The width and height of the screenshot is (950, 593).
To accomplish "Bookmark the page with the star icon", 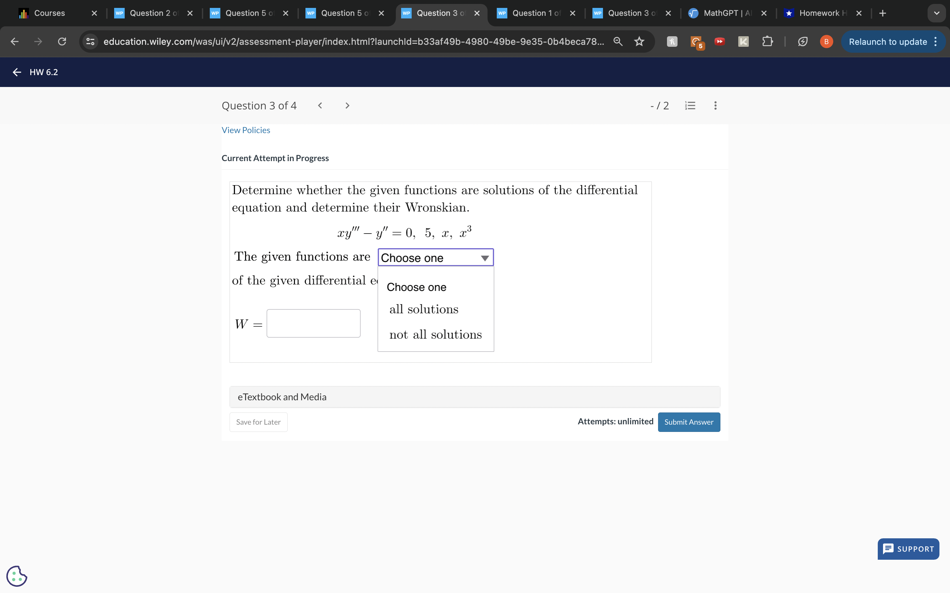I will click(x=639, y=42).
